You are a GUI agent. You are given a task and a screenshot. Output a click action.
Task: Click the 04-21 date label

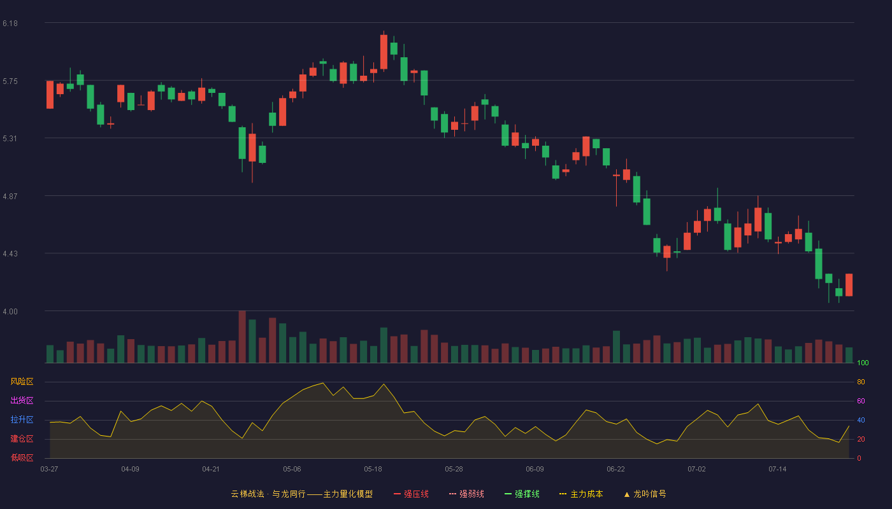point(211,469)
